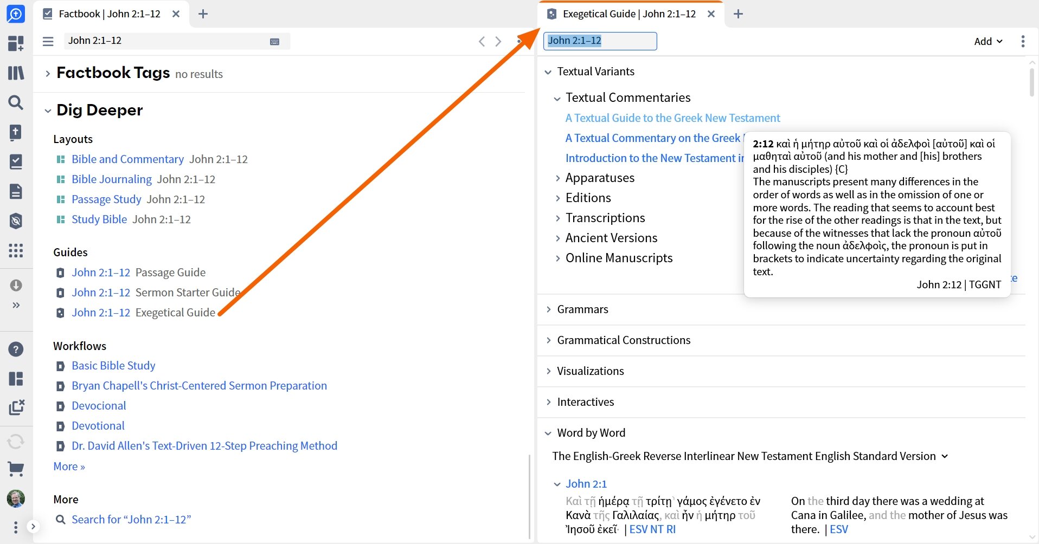Click More » under Workflows
Image resolution: width=1039 pixels, height=544 pixels.
(x=69, y=467)
